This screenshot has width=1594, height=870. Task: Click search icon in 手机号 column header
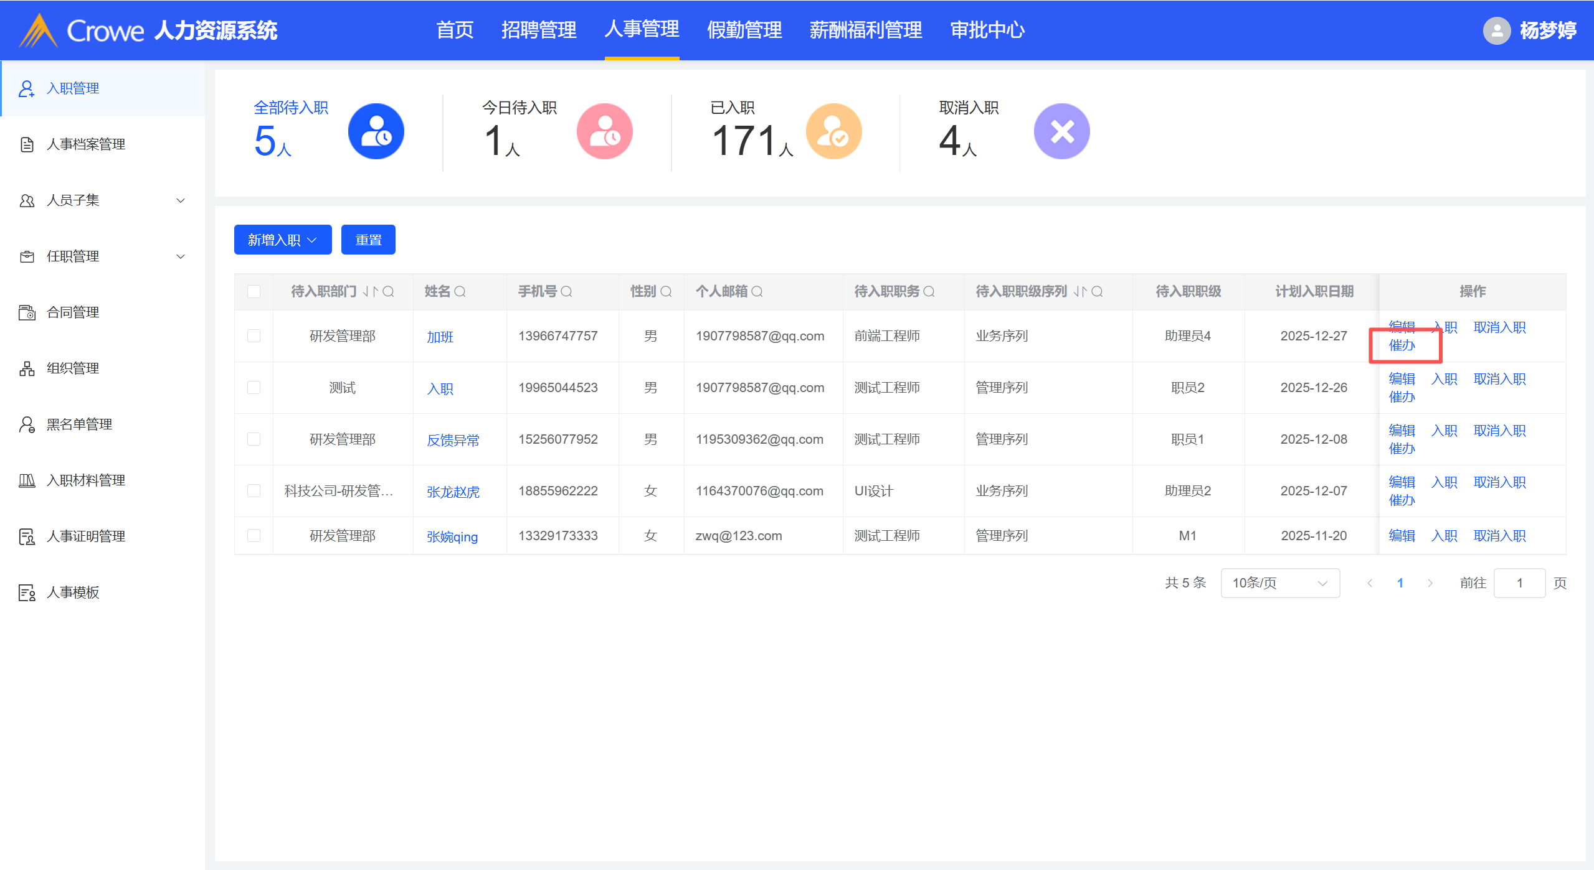click(x=566, y=291)
